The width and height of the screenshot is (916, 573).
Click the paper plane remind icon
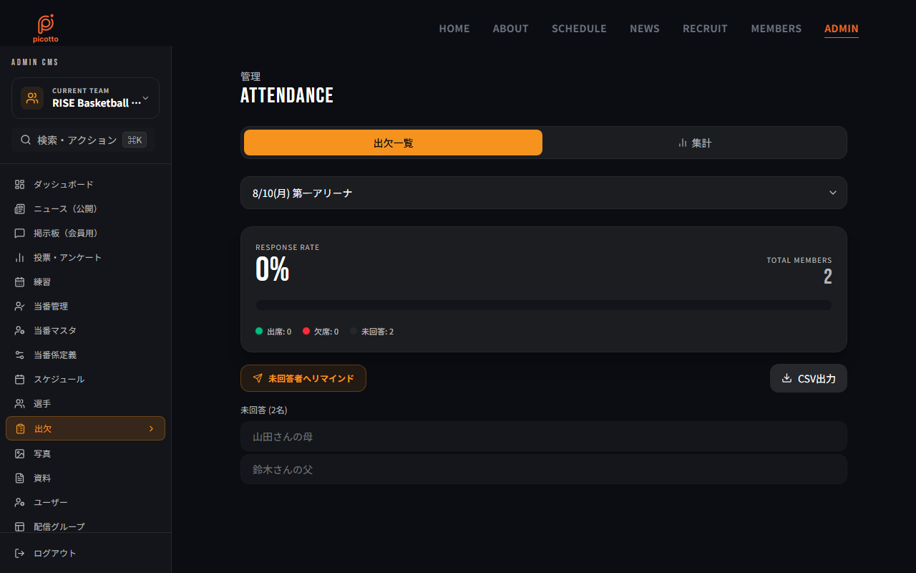[x=258, y=378]
